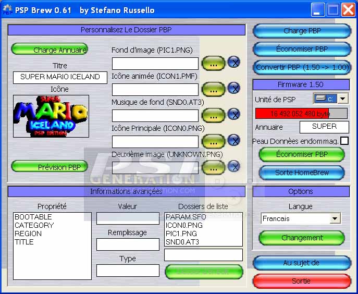Click the blue Économiser PBP button
358x294 pixels.
click(302, 49)
